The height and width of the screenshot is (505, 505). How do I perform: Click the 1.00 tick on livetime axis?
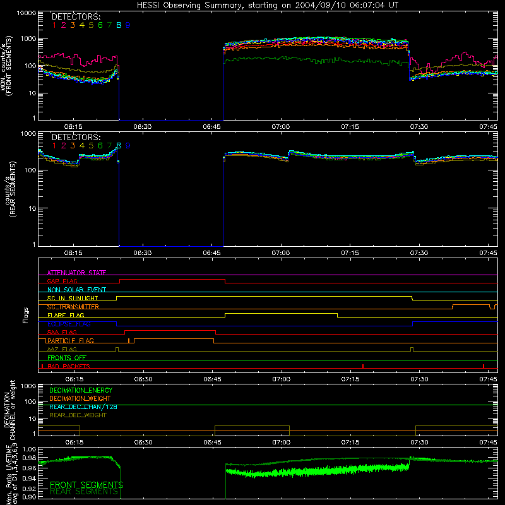[29, 449]
